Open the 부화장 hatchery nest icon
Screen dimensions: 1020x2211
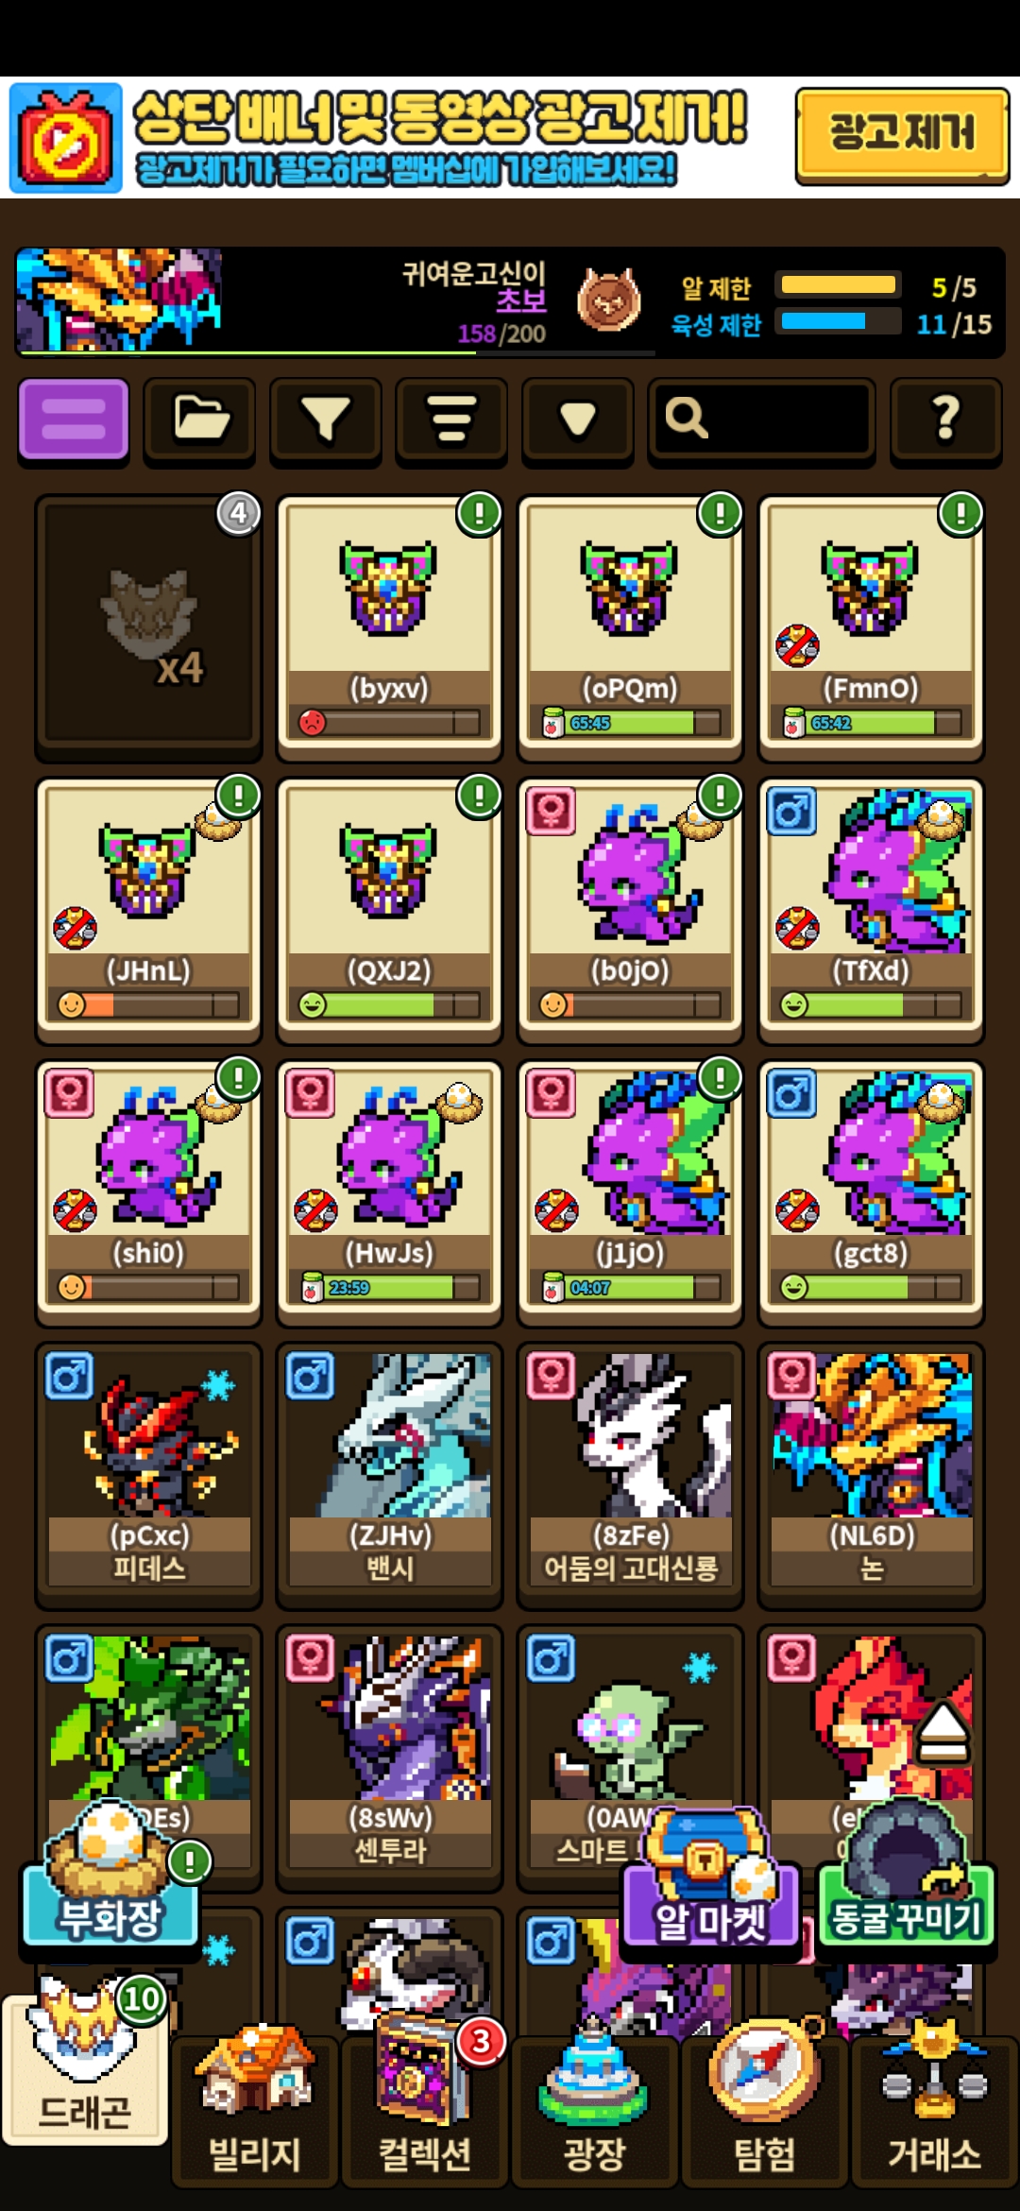coord(111,1876)
